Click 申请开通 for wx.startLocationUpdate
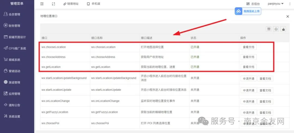Viewport: 294px width, 133px height. (x=249, y=90)
